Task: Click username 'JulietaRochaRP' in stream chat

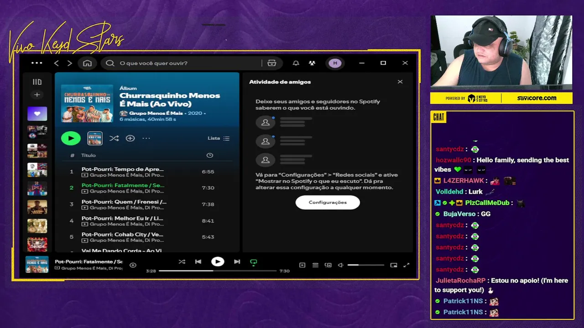Action: [460, 281]
